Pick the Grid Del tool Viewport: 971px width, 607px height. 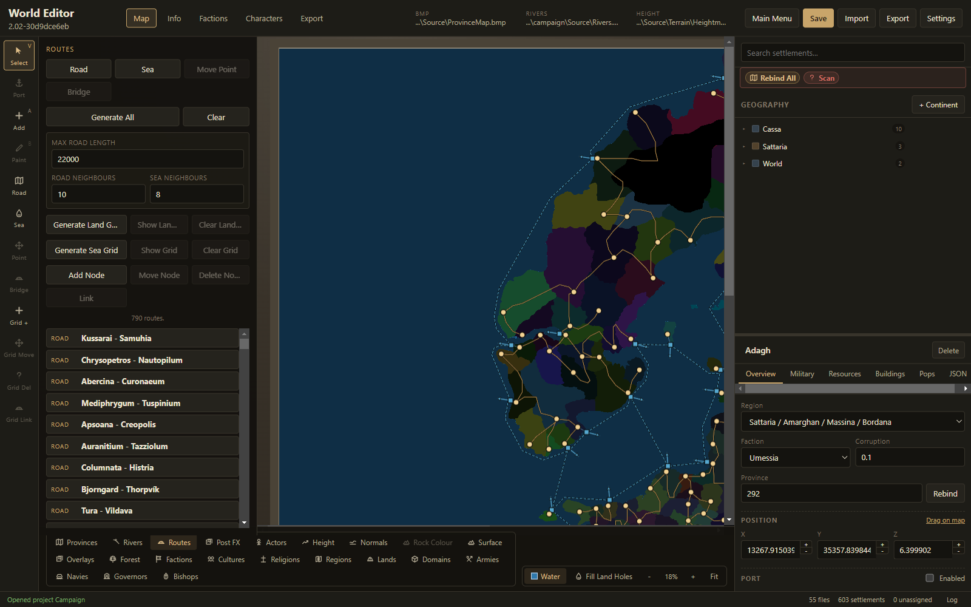pyautogui.click(x=19, y=381)
